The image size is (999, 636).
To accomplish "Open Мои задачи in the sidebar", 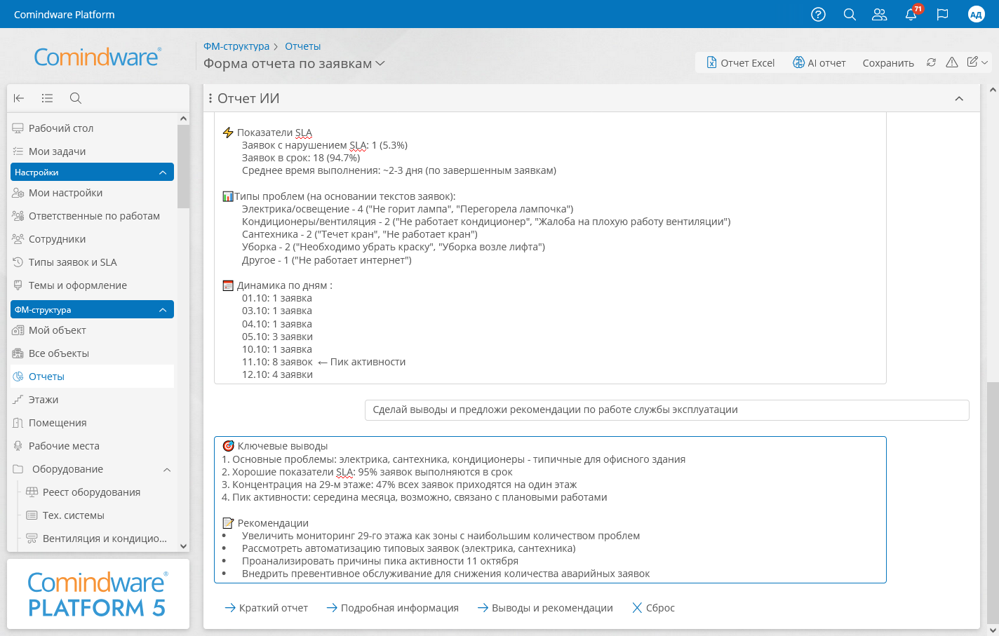I will click(x=57, y=151).
